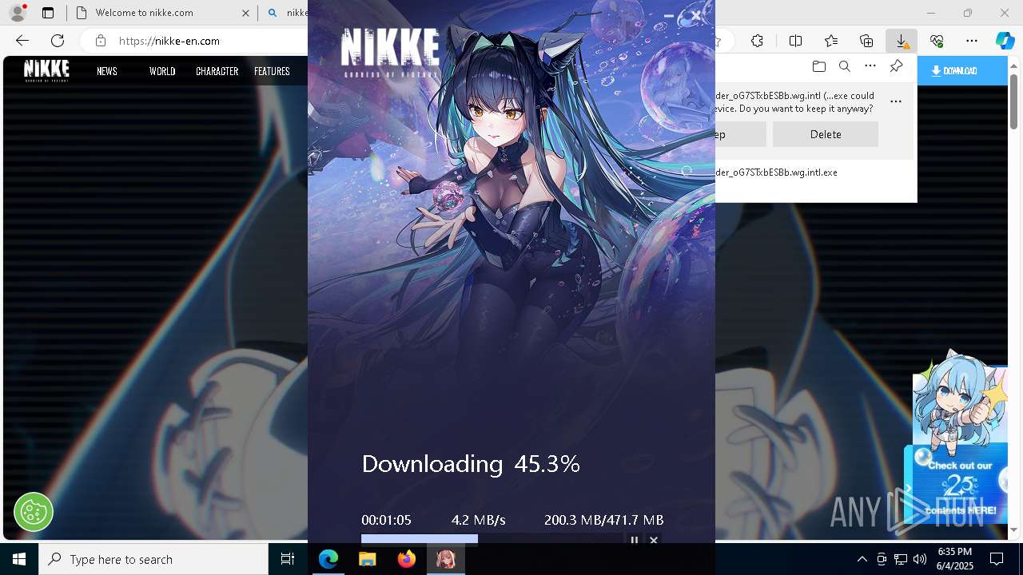
Task: Open Edge Settings and more menu
Action: tap(972, 41)
